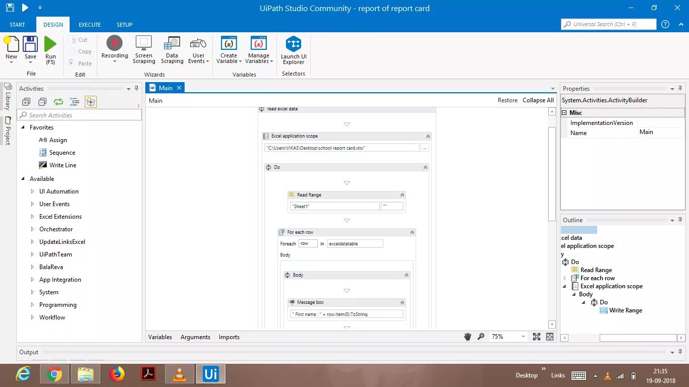This screenshot has width=689, height=387.
Task: Collapse the Available group
Action: click(23, 179)
